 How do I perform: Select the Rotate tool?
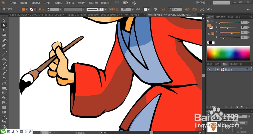pos(4,79)
